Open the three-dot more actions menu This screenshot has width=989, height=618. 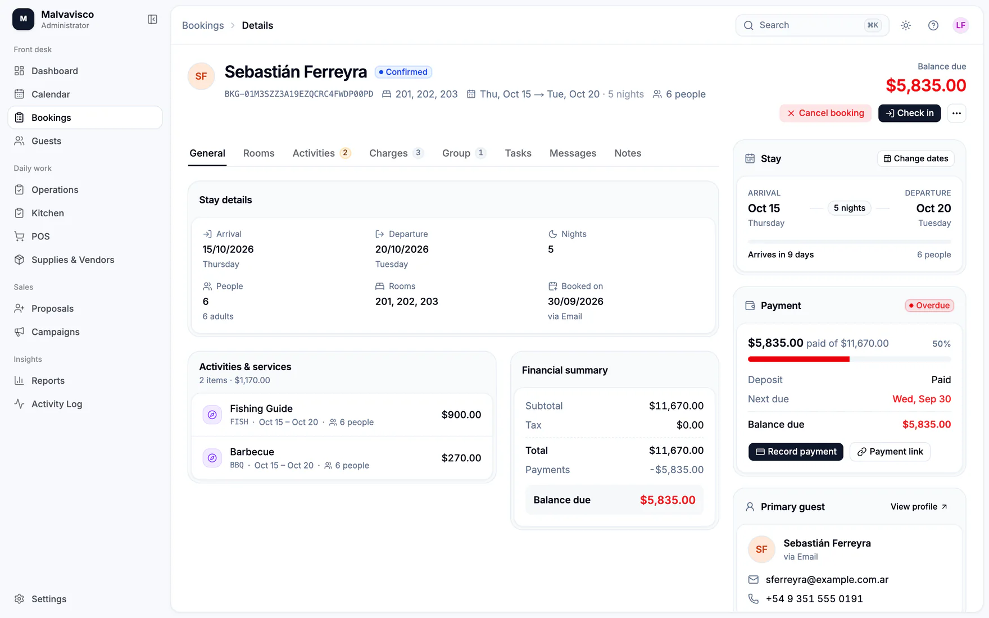pyautogui.click(x=956, y=113)
